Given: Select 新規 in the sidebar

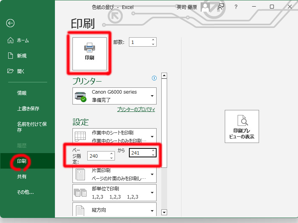Looking at the screenshot, I should click(21, 56).
